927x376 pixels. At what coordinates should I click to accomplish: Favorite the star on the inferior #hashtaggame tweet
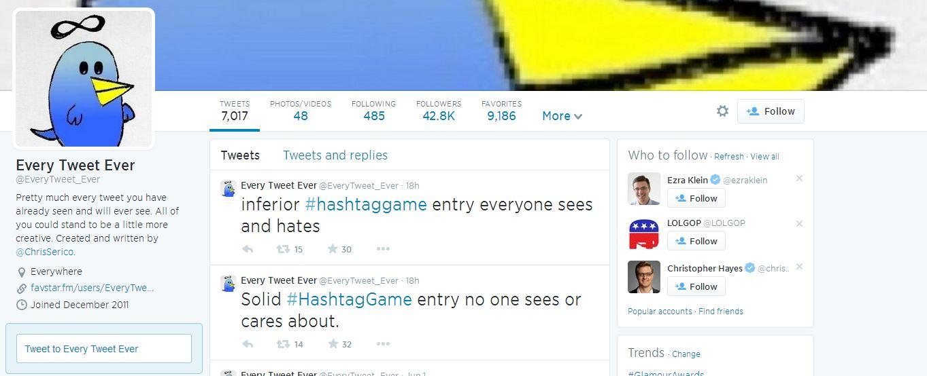click(333, 249)
